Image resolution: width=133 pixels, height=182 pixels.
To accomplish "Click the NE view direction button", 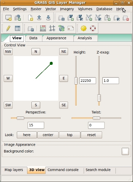I will [64, 52].
